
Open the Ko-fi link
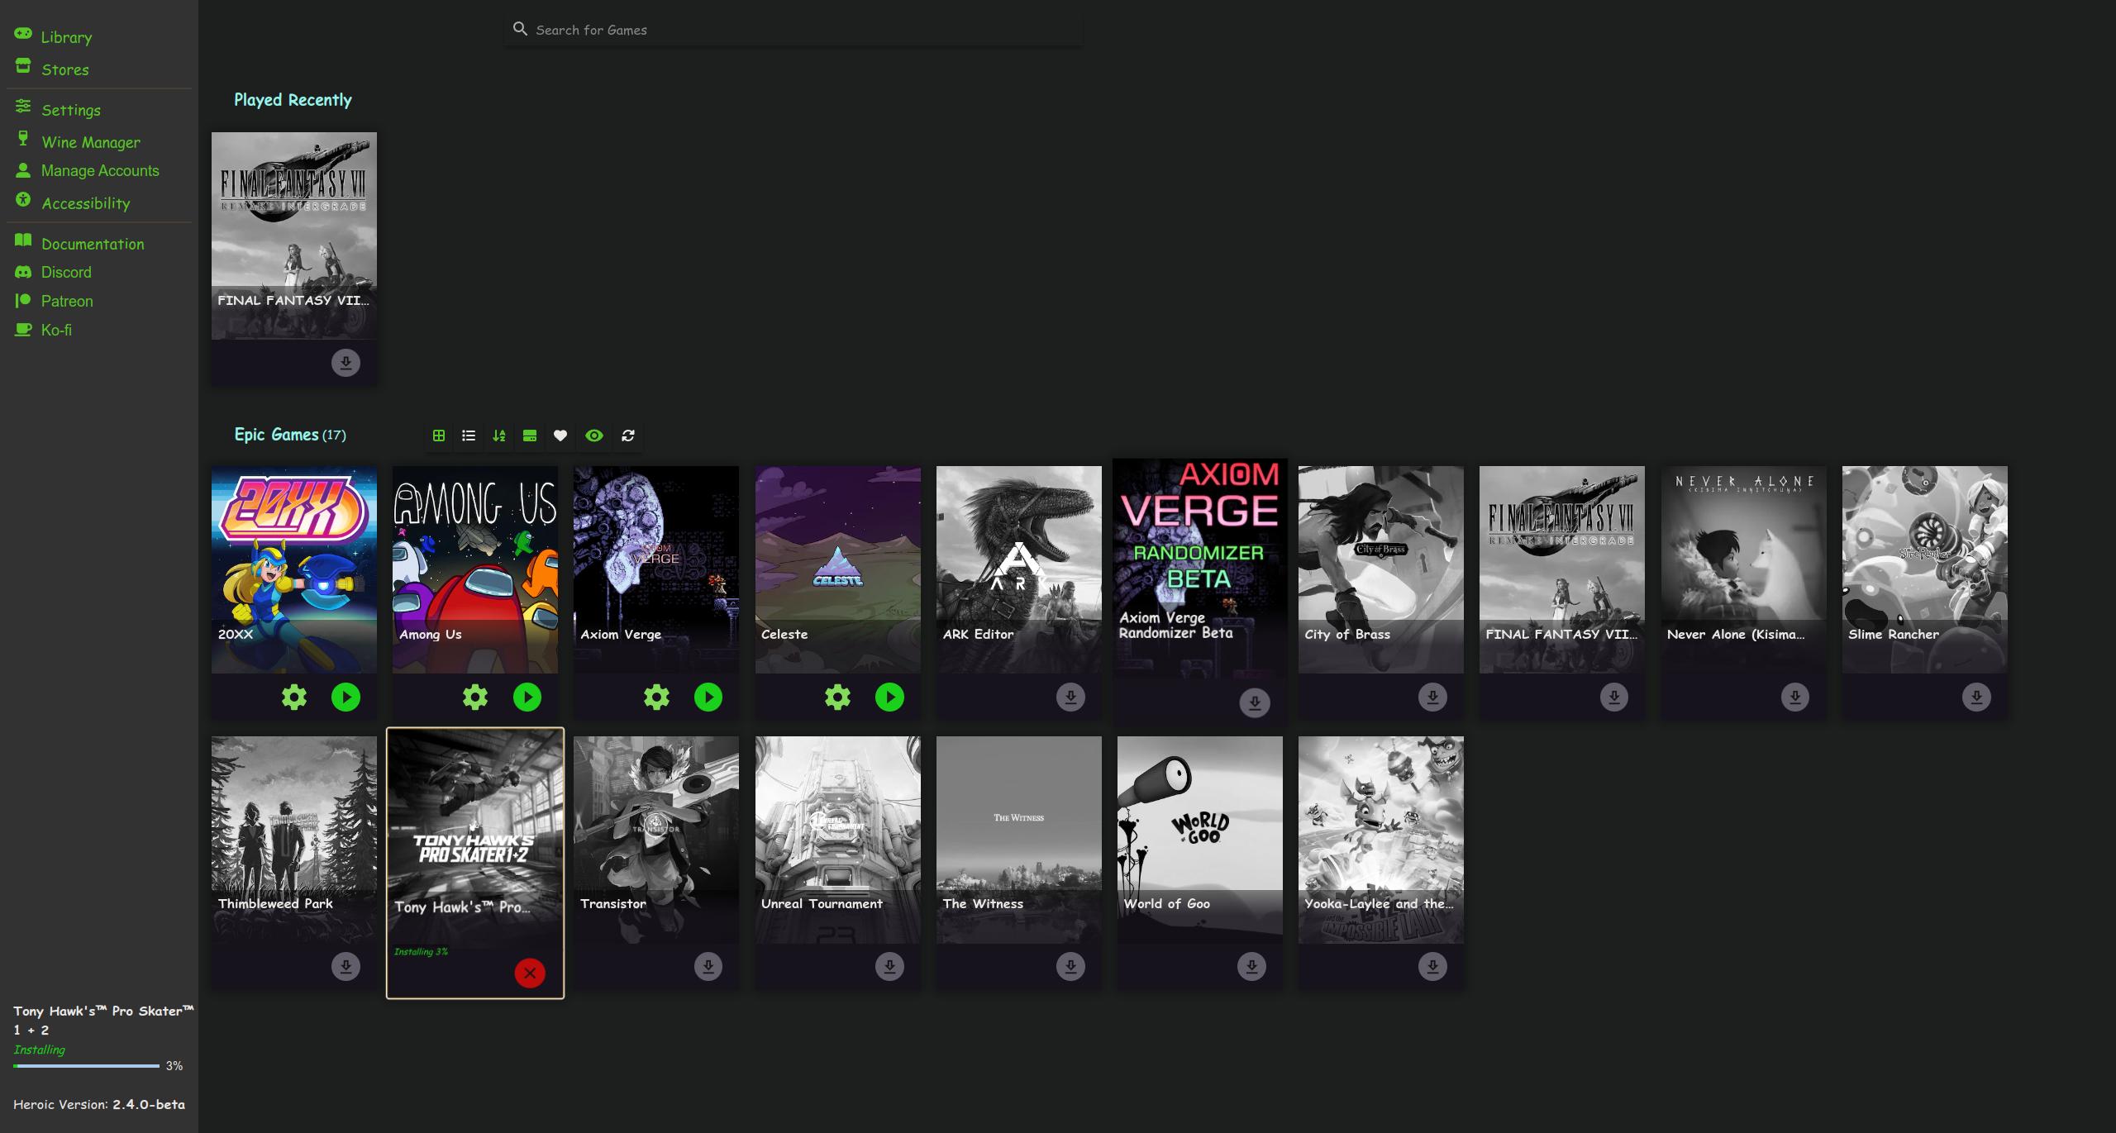[44, 330]
